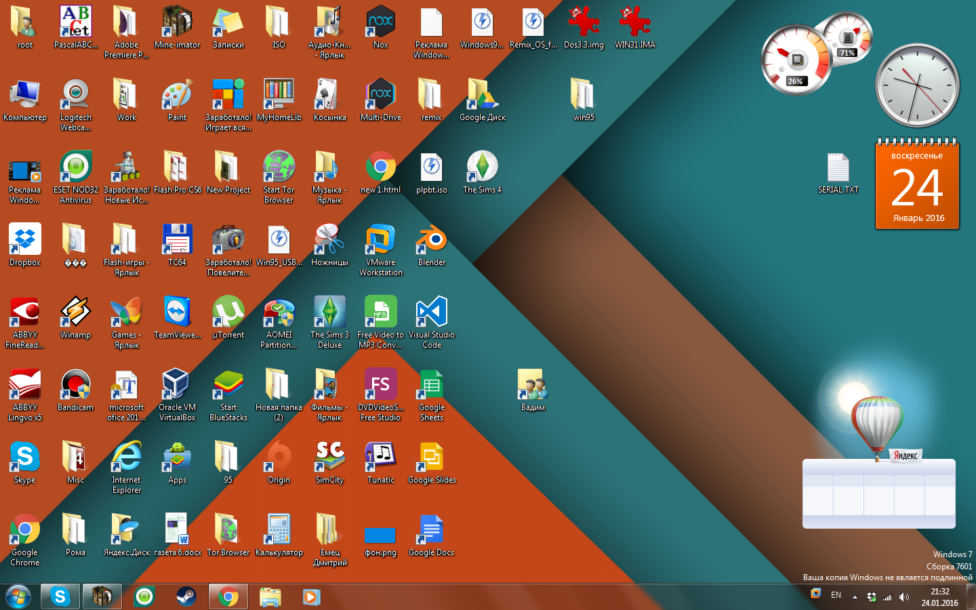Launch VMware Workstation shortcut
The width and height of the screenshot is (976, 610).
click(381, 249)
